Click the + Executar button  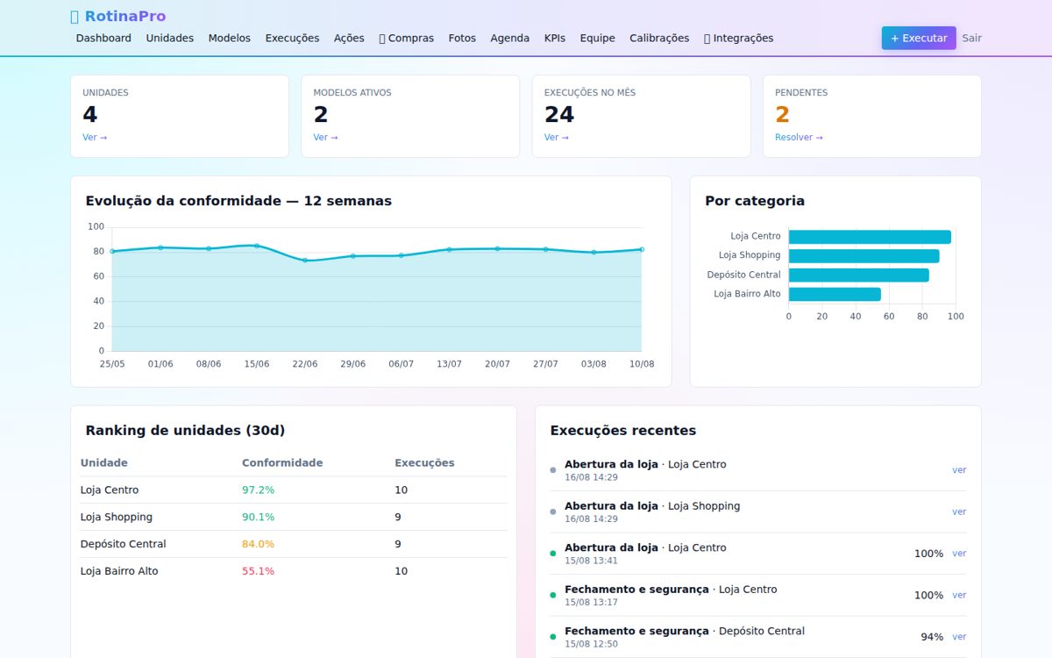click(919, 38)
